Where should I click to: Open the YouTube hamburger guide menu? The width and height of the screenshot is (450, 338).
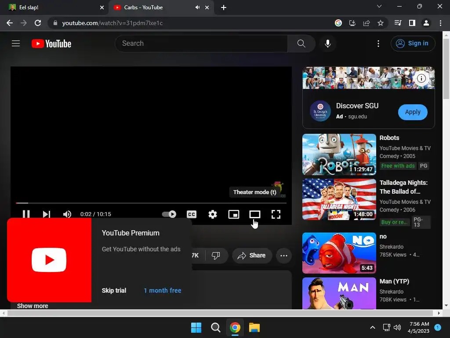click(x=16, y=44)
